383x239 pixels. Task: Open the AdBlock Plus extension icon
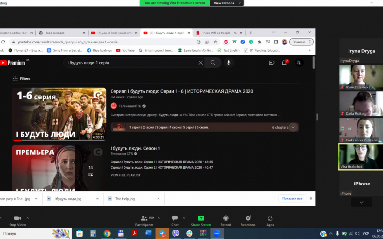tap(226, 42)
